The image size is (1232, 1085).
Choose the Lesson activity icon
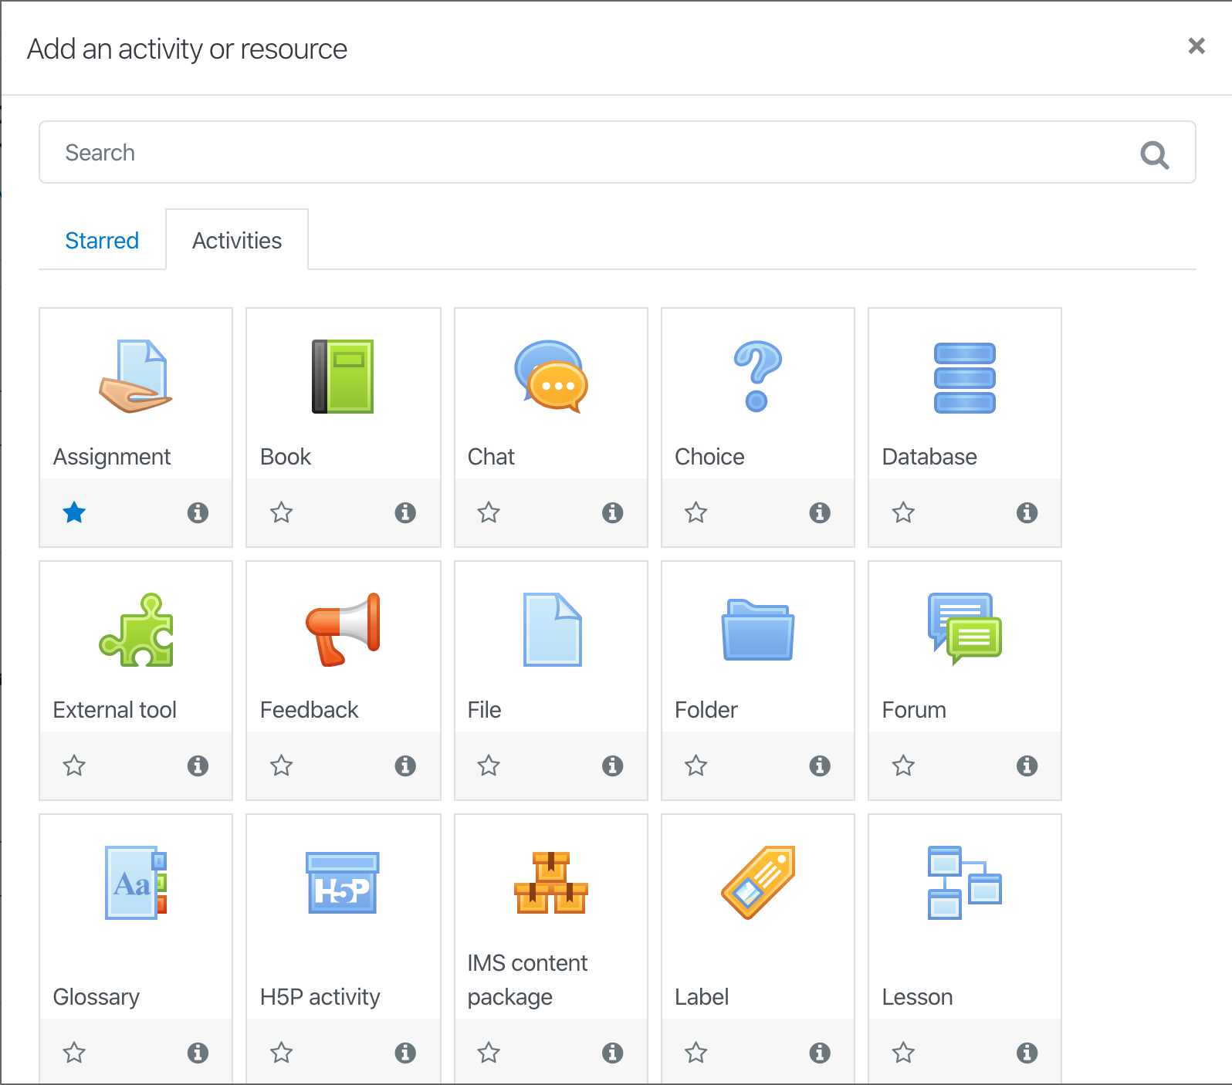coord(965,883)
